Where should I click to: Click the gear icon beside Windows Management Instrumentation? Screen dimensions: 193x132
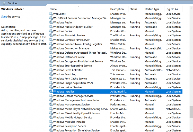[x=51, y=100]
